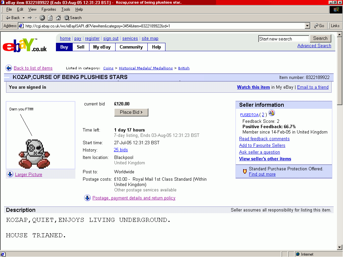Click the blue arrow beside Larger Picture
The height and width of the screenshot is (257, 343).
point(10,174)
